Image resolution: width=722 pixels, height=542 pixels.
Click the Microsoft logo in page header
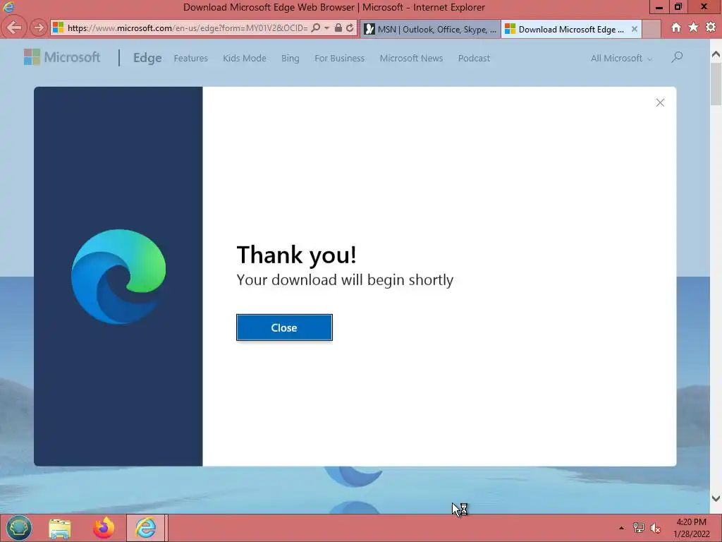pos(62,57)
